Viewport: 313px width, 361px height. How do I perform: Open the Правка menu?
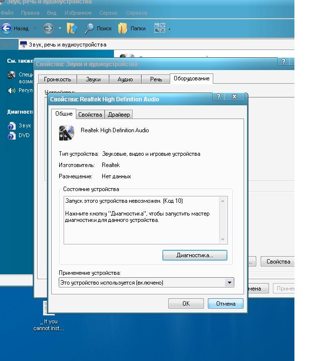pyautogui.click(x=30, y=13)
